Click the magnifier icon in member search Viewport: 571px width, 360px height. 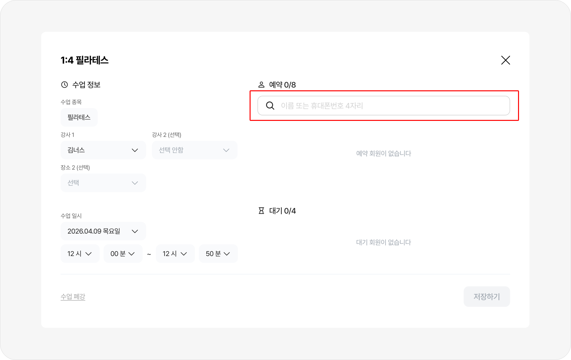(270, 106)
